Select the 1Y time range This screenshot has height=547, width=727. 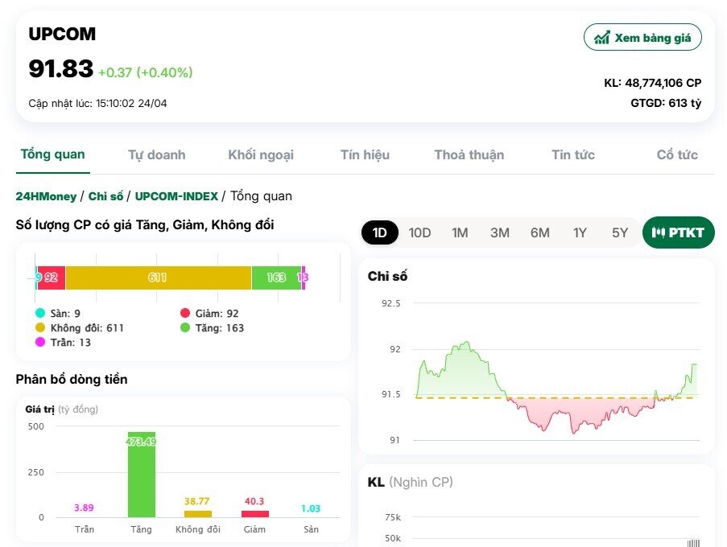click(x=580, y=232)
